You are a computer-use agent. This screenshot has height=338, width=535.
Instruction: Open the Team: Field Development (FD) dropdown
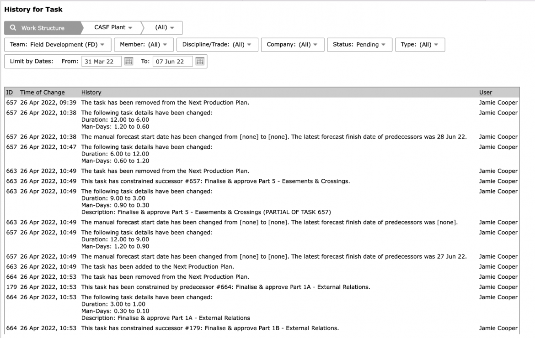[x=58, y=45]
